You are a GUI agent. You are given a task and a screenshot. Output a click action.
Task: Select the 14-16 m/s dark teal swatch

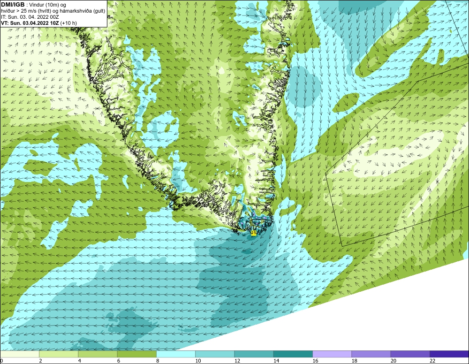293,354
